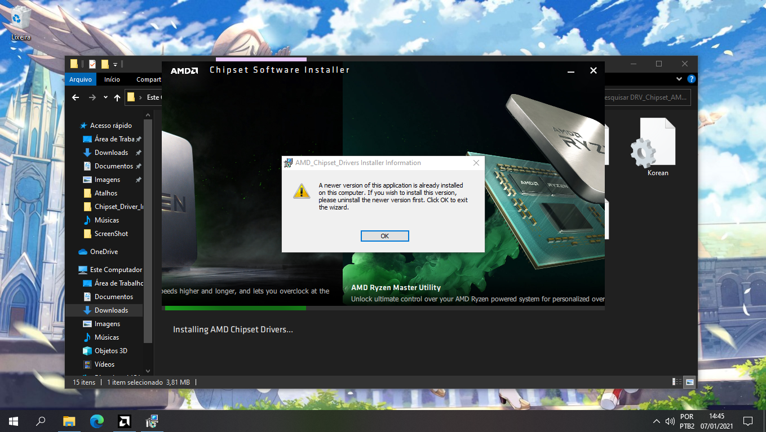
Task: Open POR PTB2 input language switcher
Action: (687, 421)
